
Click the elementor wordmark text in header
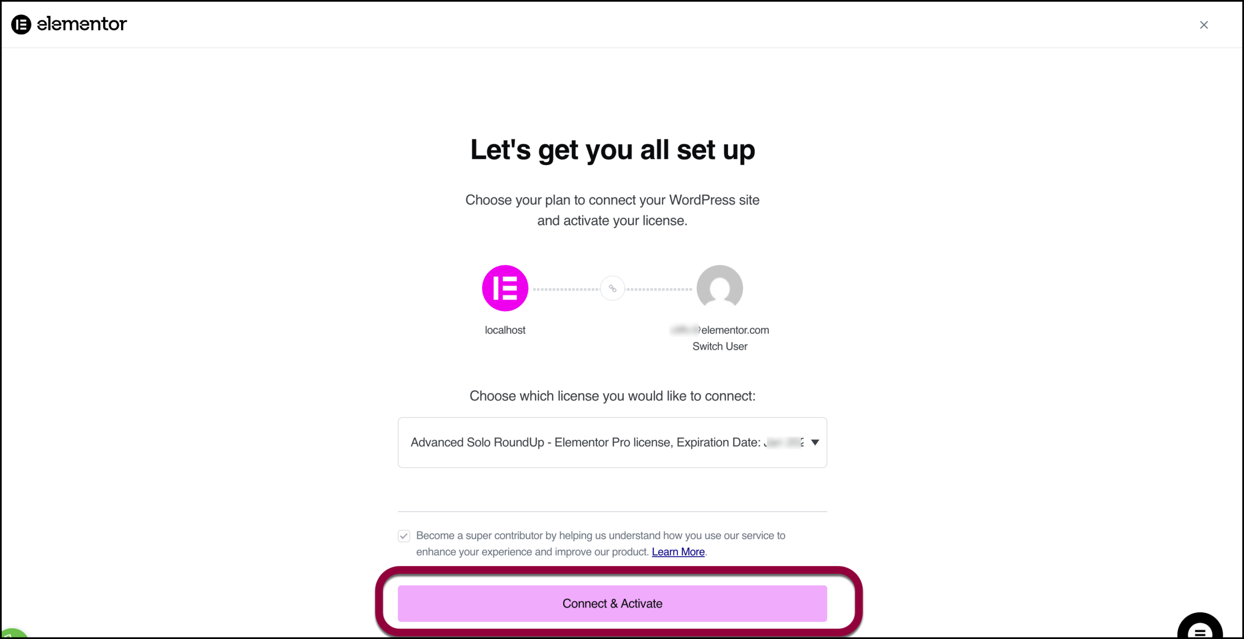pyautogui.click(x=82, y=24)
